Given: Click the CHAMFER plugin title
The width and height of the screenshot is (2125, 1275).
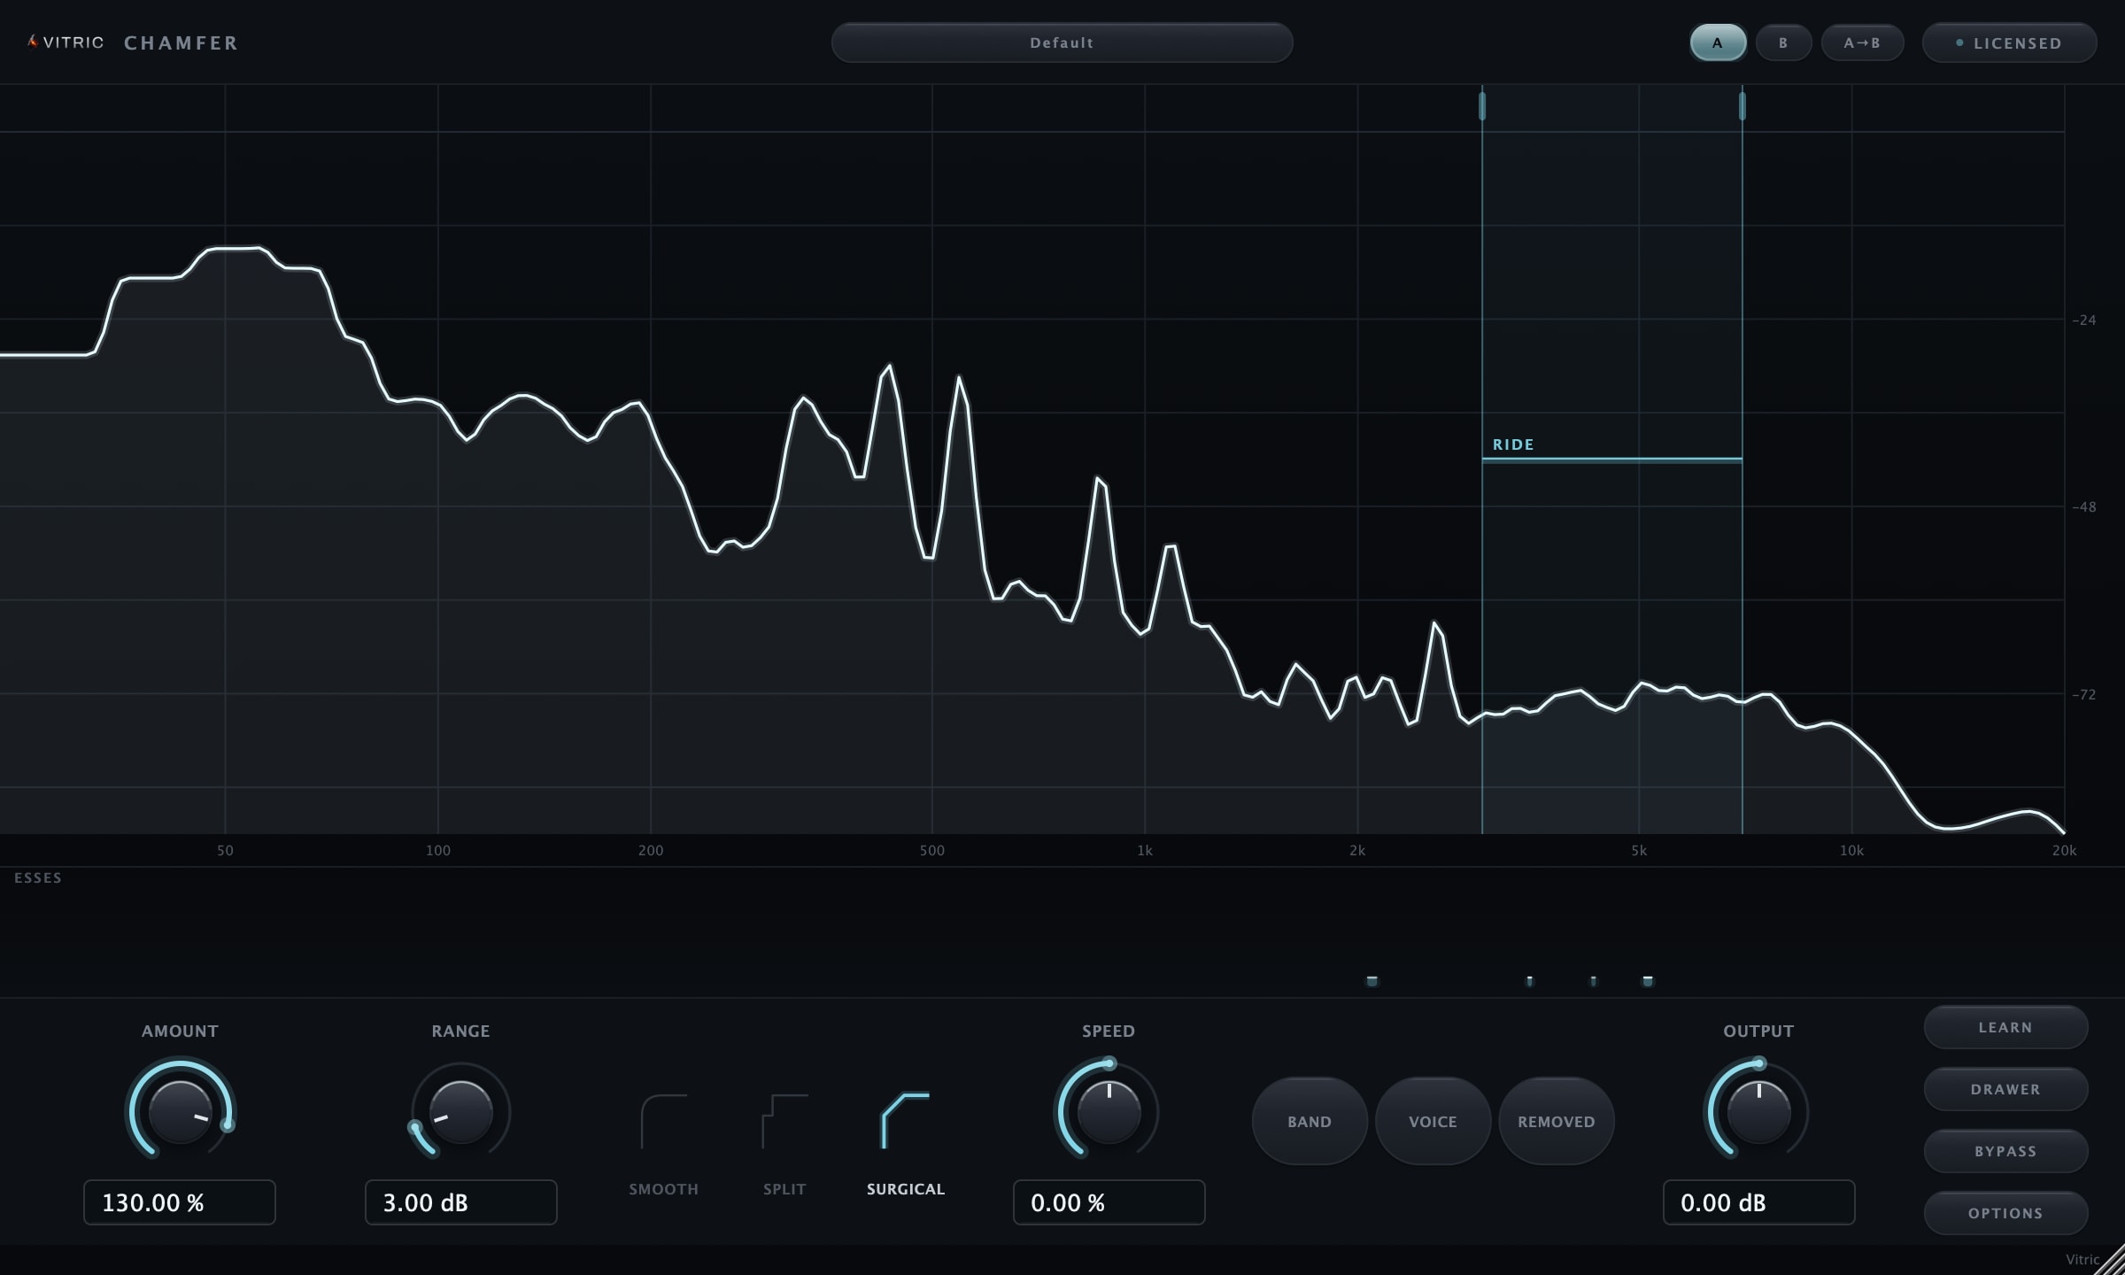Looking at the screenshot, I should (182, 42).
